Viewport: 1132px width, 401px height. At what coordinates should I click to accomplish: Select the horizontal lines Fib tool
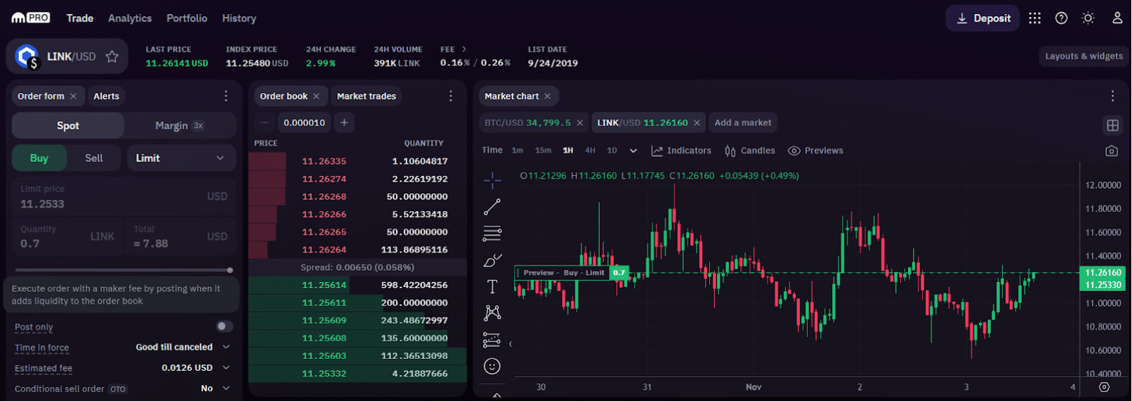pos(492,233)
